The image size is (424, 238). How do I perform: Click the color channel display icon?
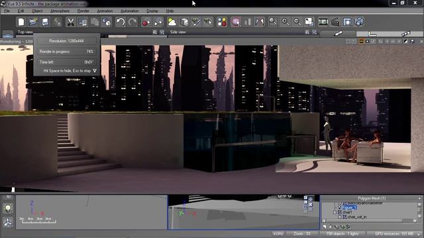361,41
